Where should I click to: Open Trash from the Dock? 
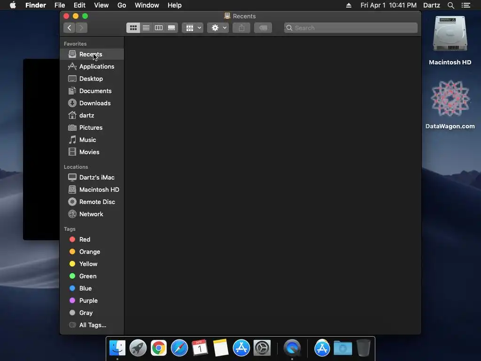(x=364, y=348)
